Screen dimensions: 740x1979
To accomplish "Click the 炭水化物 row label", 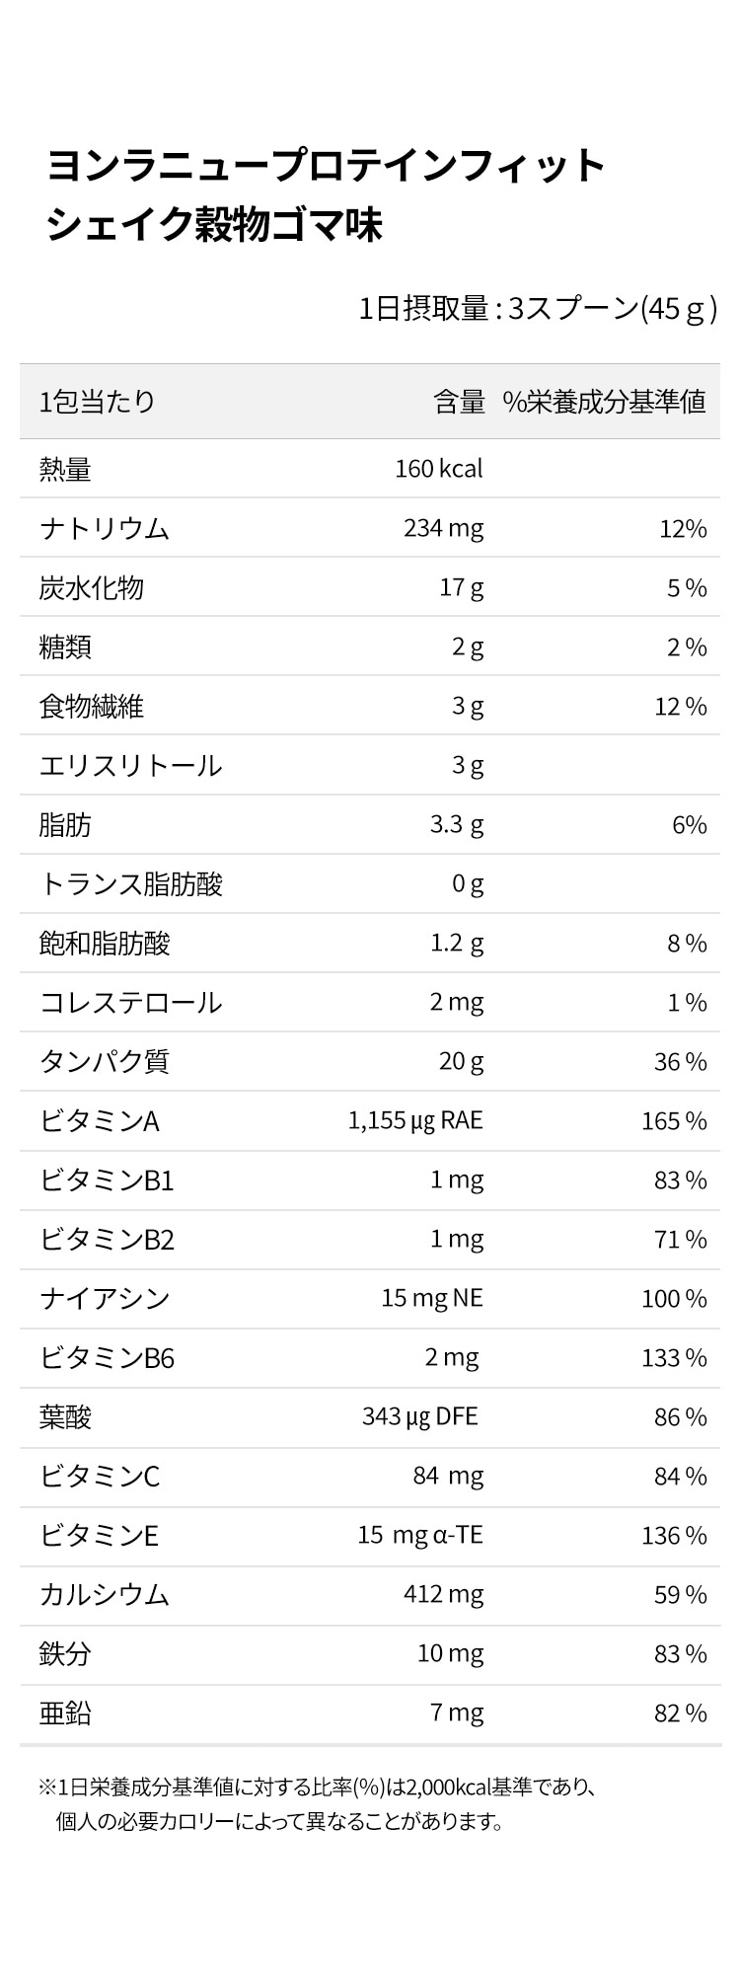I will (x=92, y=587).
